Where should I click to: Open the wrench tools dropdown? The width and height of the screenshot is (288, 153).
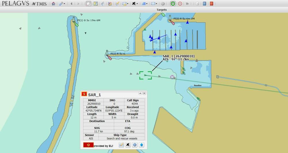62,4
